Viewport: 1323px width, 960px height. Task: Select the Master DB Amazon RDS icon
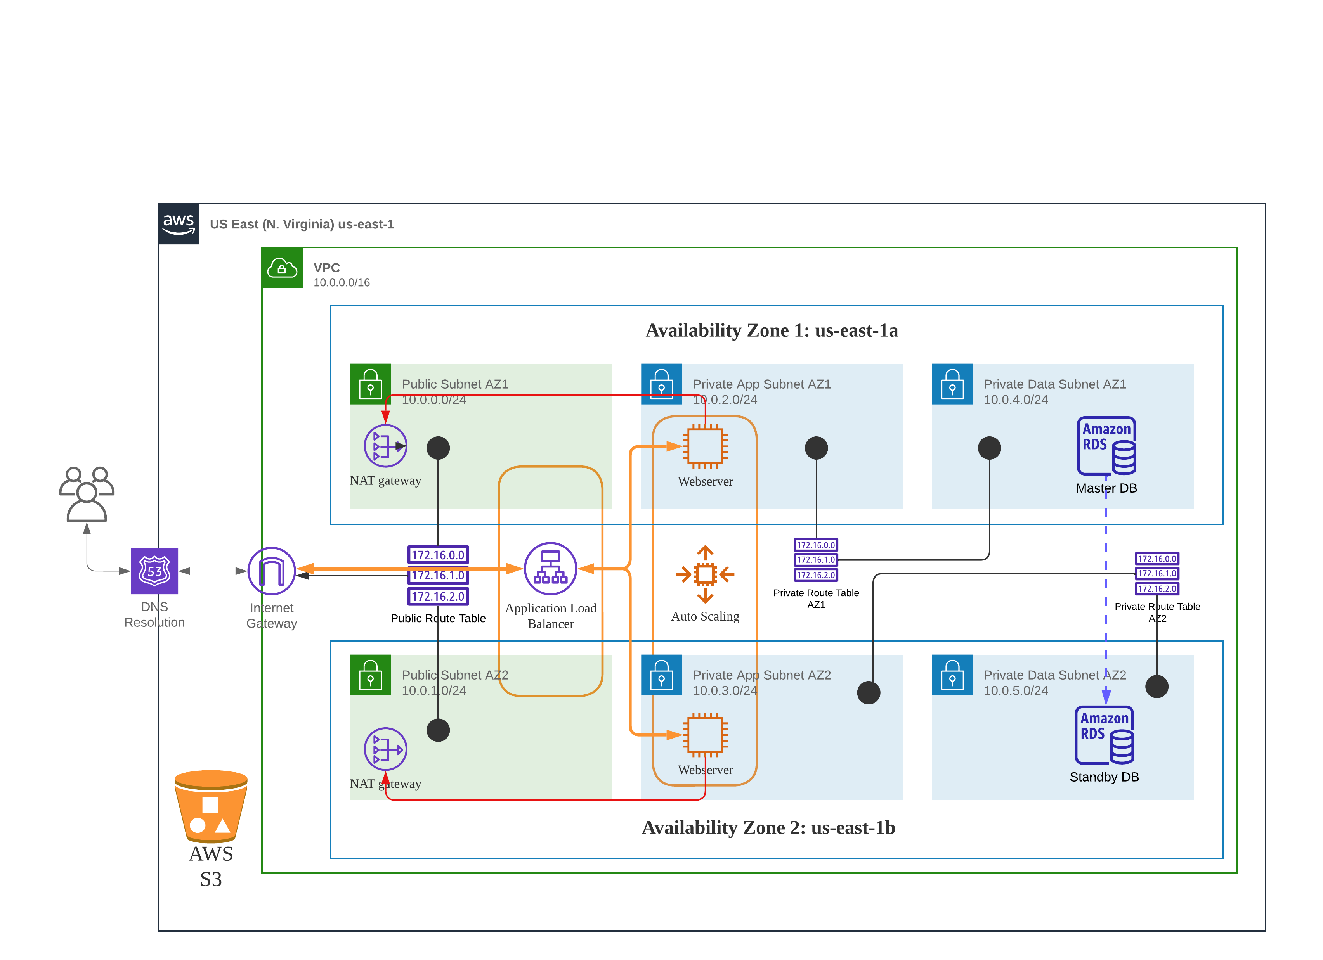click(x=1106, y=446)
